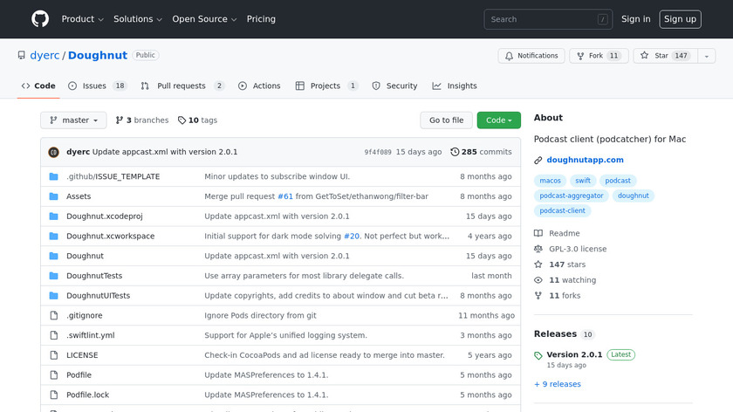
Task: Click the tag icon next to Version 2.0.1
Action: (538, 355)
